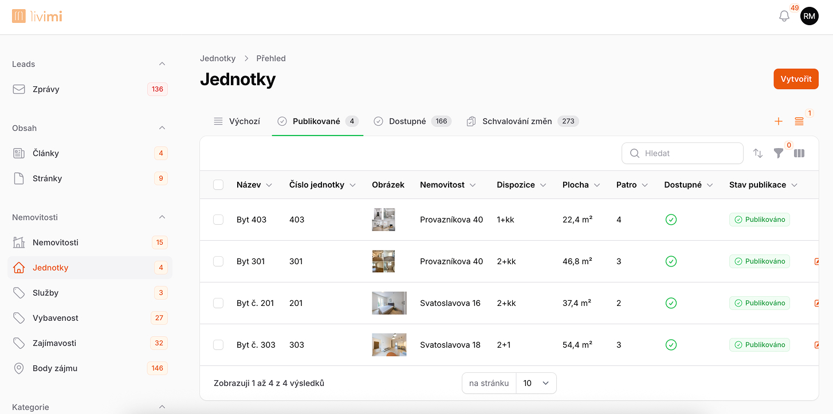
Task: Open Číslo jednotky column dropdown
Action: pyautogui.click(x=353, y=185)
